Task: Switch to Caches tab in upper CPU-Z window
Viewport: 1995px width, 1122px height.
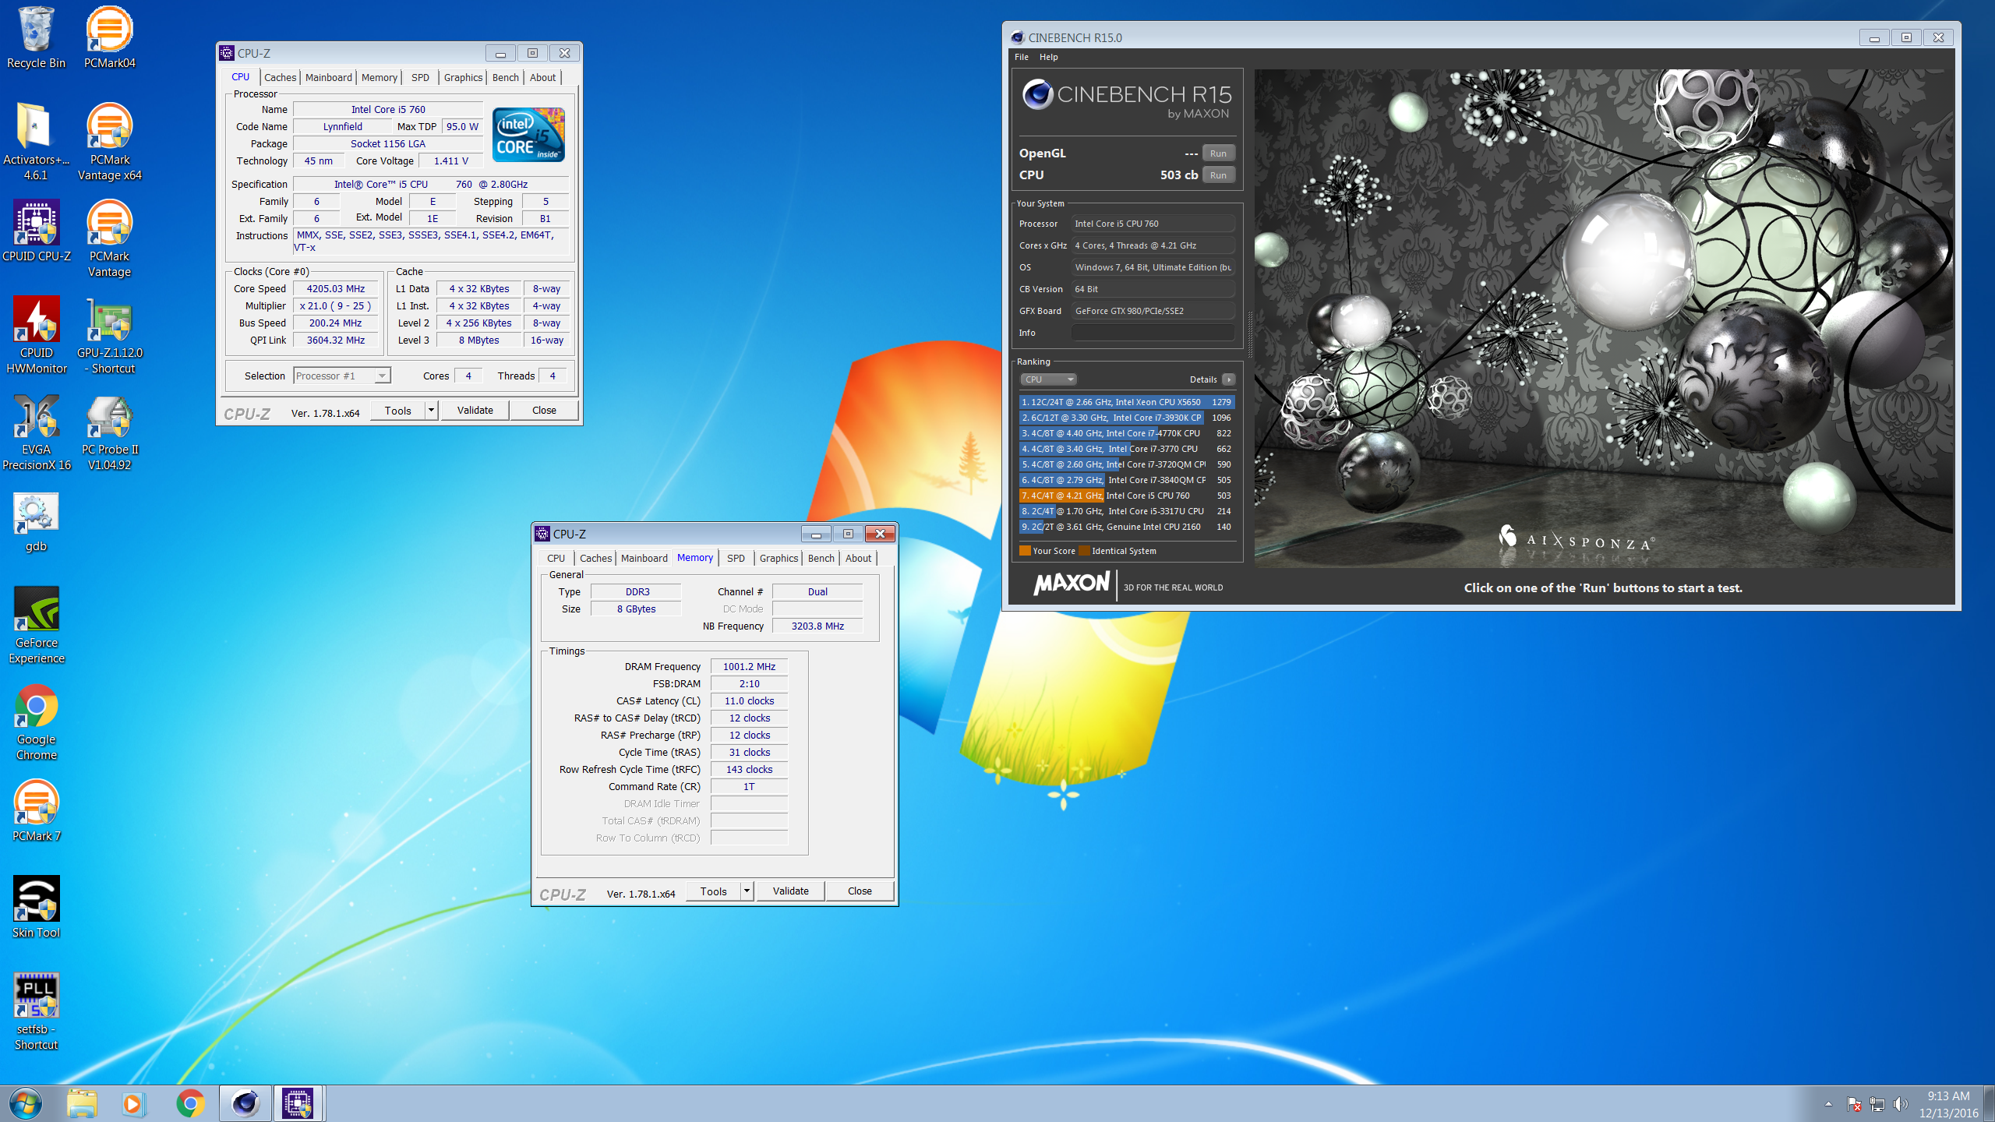Action: coord(280,77)
